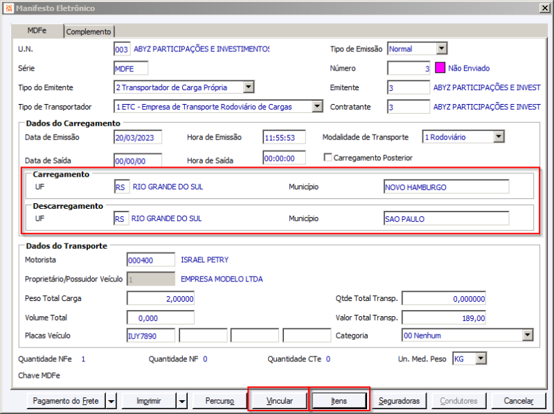The image size is (554, 414).
Task: Click the Série field MDFE
Action: (131, 68)
